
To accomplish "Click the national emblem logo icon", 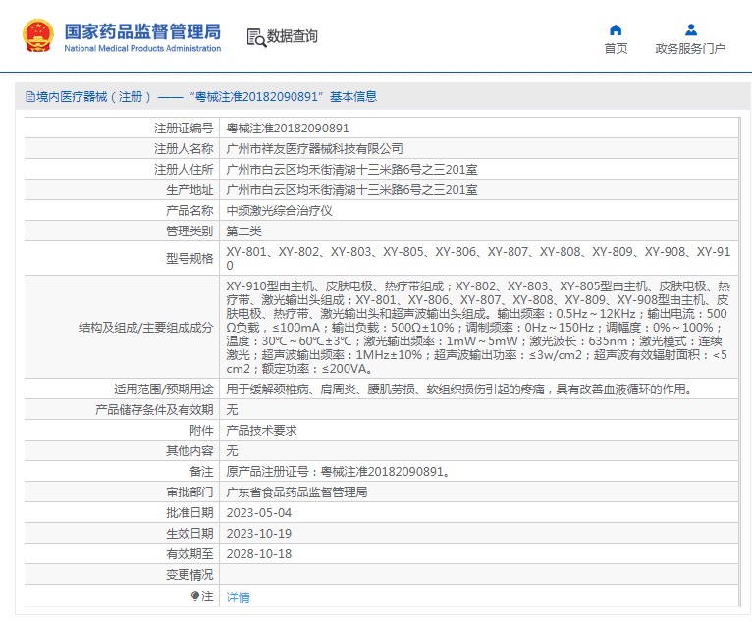I will (x=38, y=35).
